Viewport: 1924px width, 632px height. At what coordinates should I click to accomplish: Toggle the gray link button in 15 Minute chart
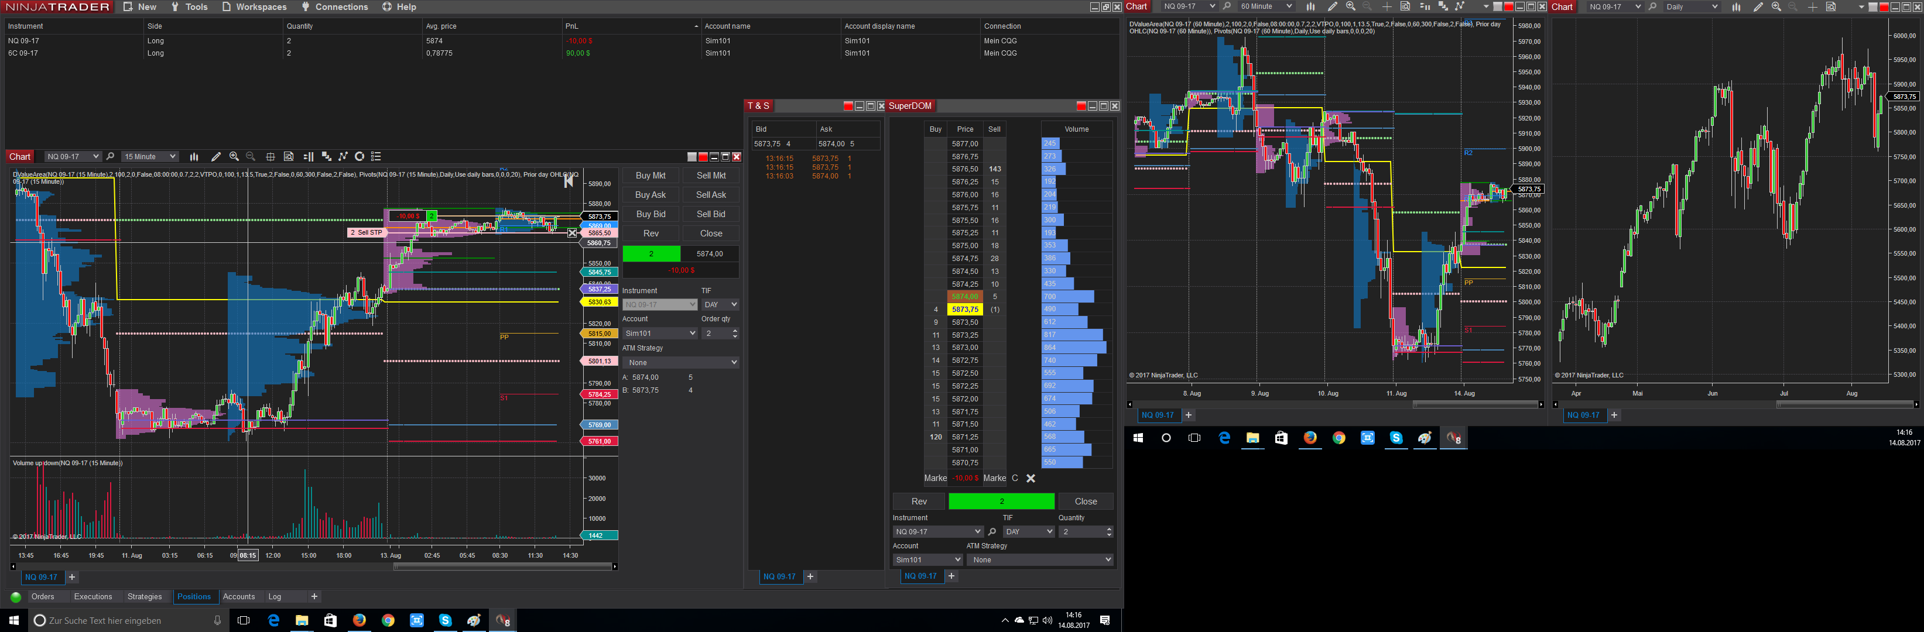point(691,157)
